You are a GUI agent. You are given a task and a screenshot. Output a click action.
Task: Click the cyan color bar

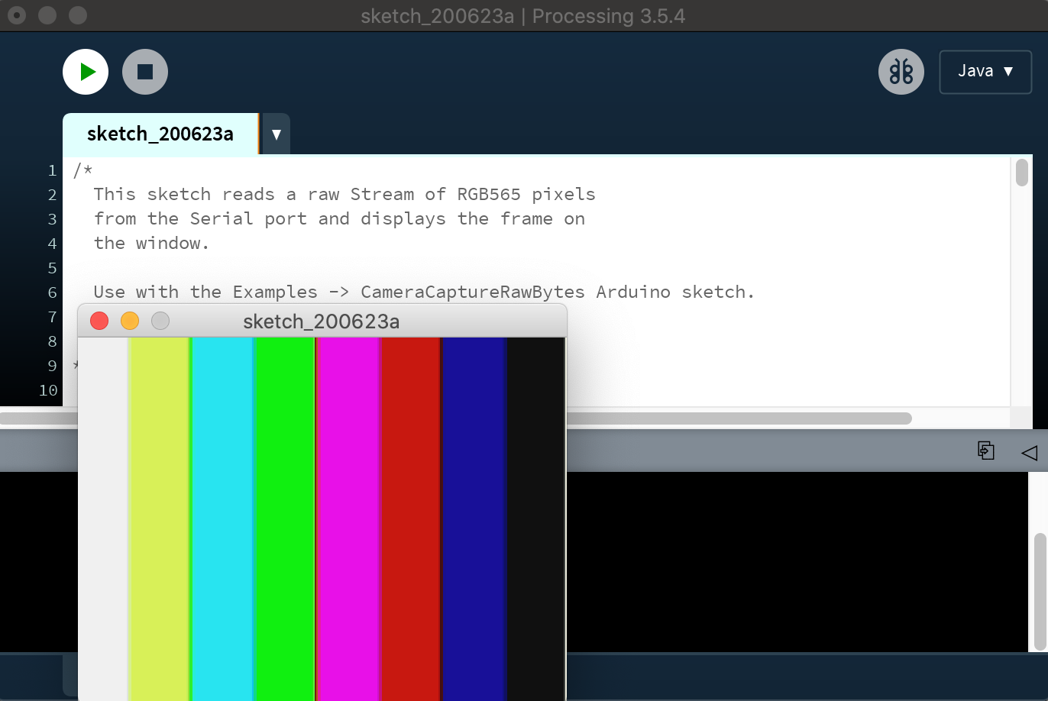pyautogui.click(x=222, y=519)
